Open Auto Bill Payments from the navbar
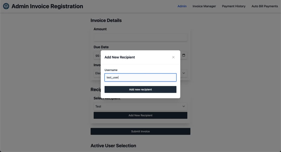 tap(264, 6)
